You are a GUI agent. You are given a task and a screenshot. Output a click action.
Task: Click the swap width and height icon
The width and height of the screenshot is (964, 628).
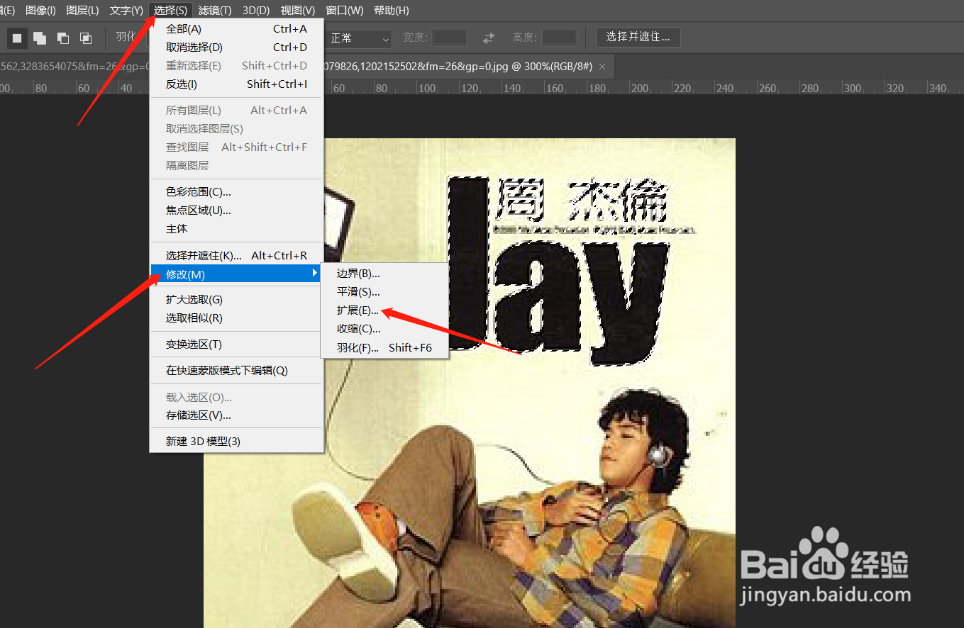point(489,38)
